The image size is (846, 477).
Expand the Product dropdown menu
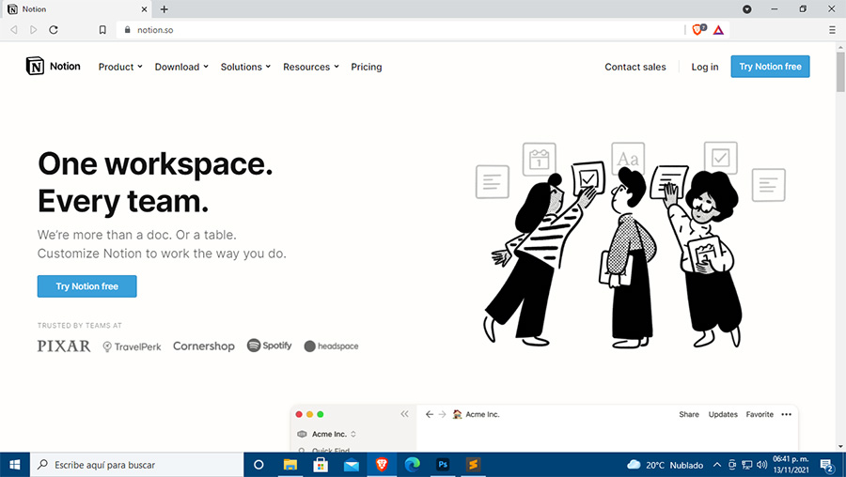pos(120,67)
